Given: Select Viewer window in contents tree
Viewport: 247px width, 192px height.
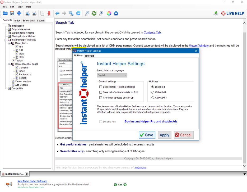Looking at the screenshot, I should 23,81.
